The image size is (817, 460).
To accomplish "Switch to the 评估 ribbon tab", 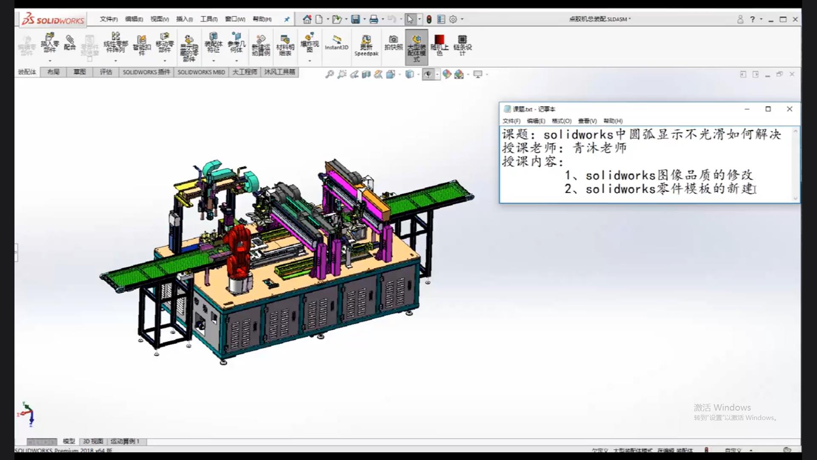I will (106, 72).
